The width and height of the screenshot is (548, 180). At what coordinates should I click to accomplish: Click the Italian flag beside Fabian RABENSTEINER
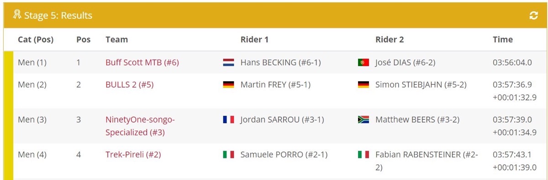pos(364,155)
